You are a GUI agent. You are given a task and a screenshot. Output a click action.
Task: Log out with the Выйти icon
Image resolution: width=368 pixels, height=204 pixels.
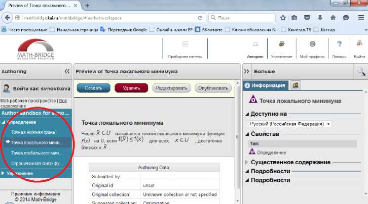359,49
